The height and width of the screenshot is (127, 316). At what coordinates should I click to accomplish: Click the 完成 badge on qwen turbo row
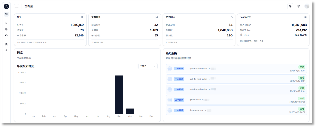(x=302, y=98)
